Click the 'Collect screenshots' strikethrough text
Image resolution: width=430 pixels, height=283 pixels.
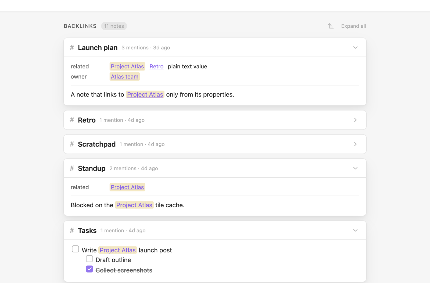pos(124,270)
